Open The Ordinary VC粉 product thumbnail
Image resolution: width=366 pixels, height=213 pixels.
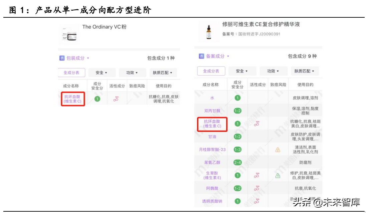point(69,34)
